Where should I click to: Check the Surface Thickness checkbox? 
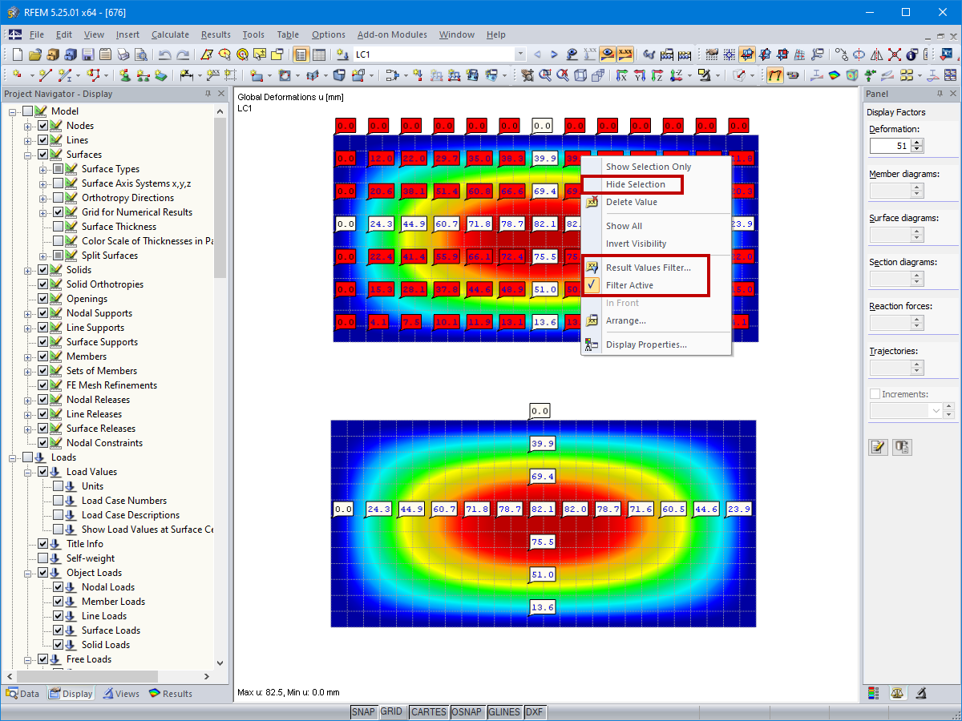(59, 227)
